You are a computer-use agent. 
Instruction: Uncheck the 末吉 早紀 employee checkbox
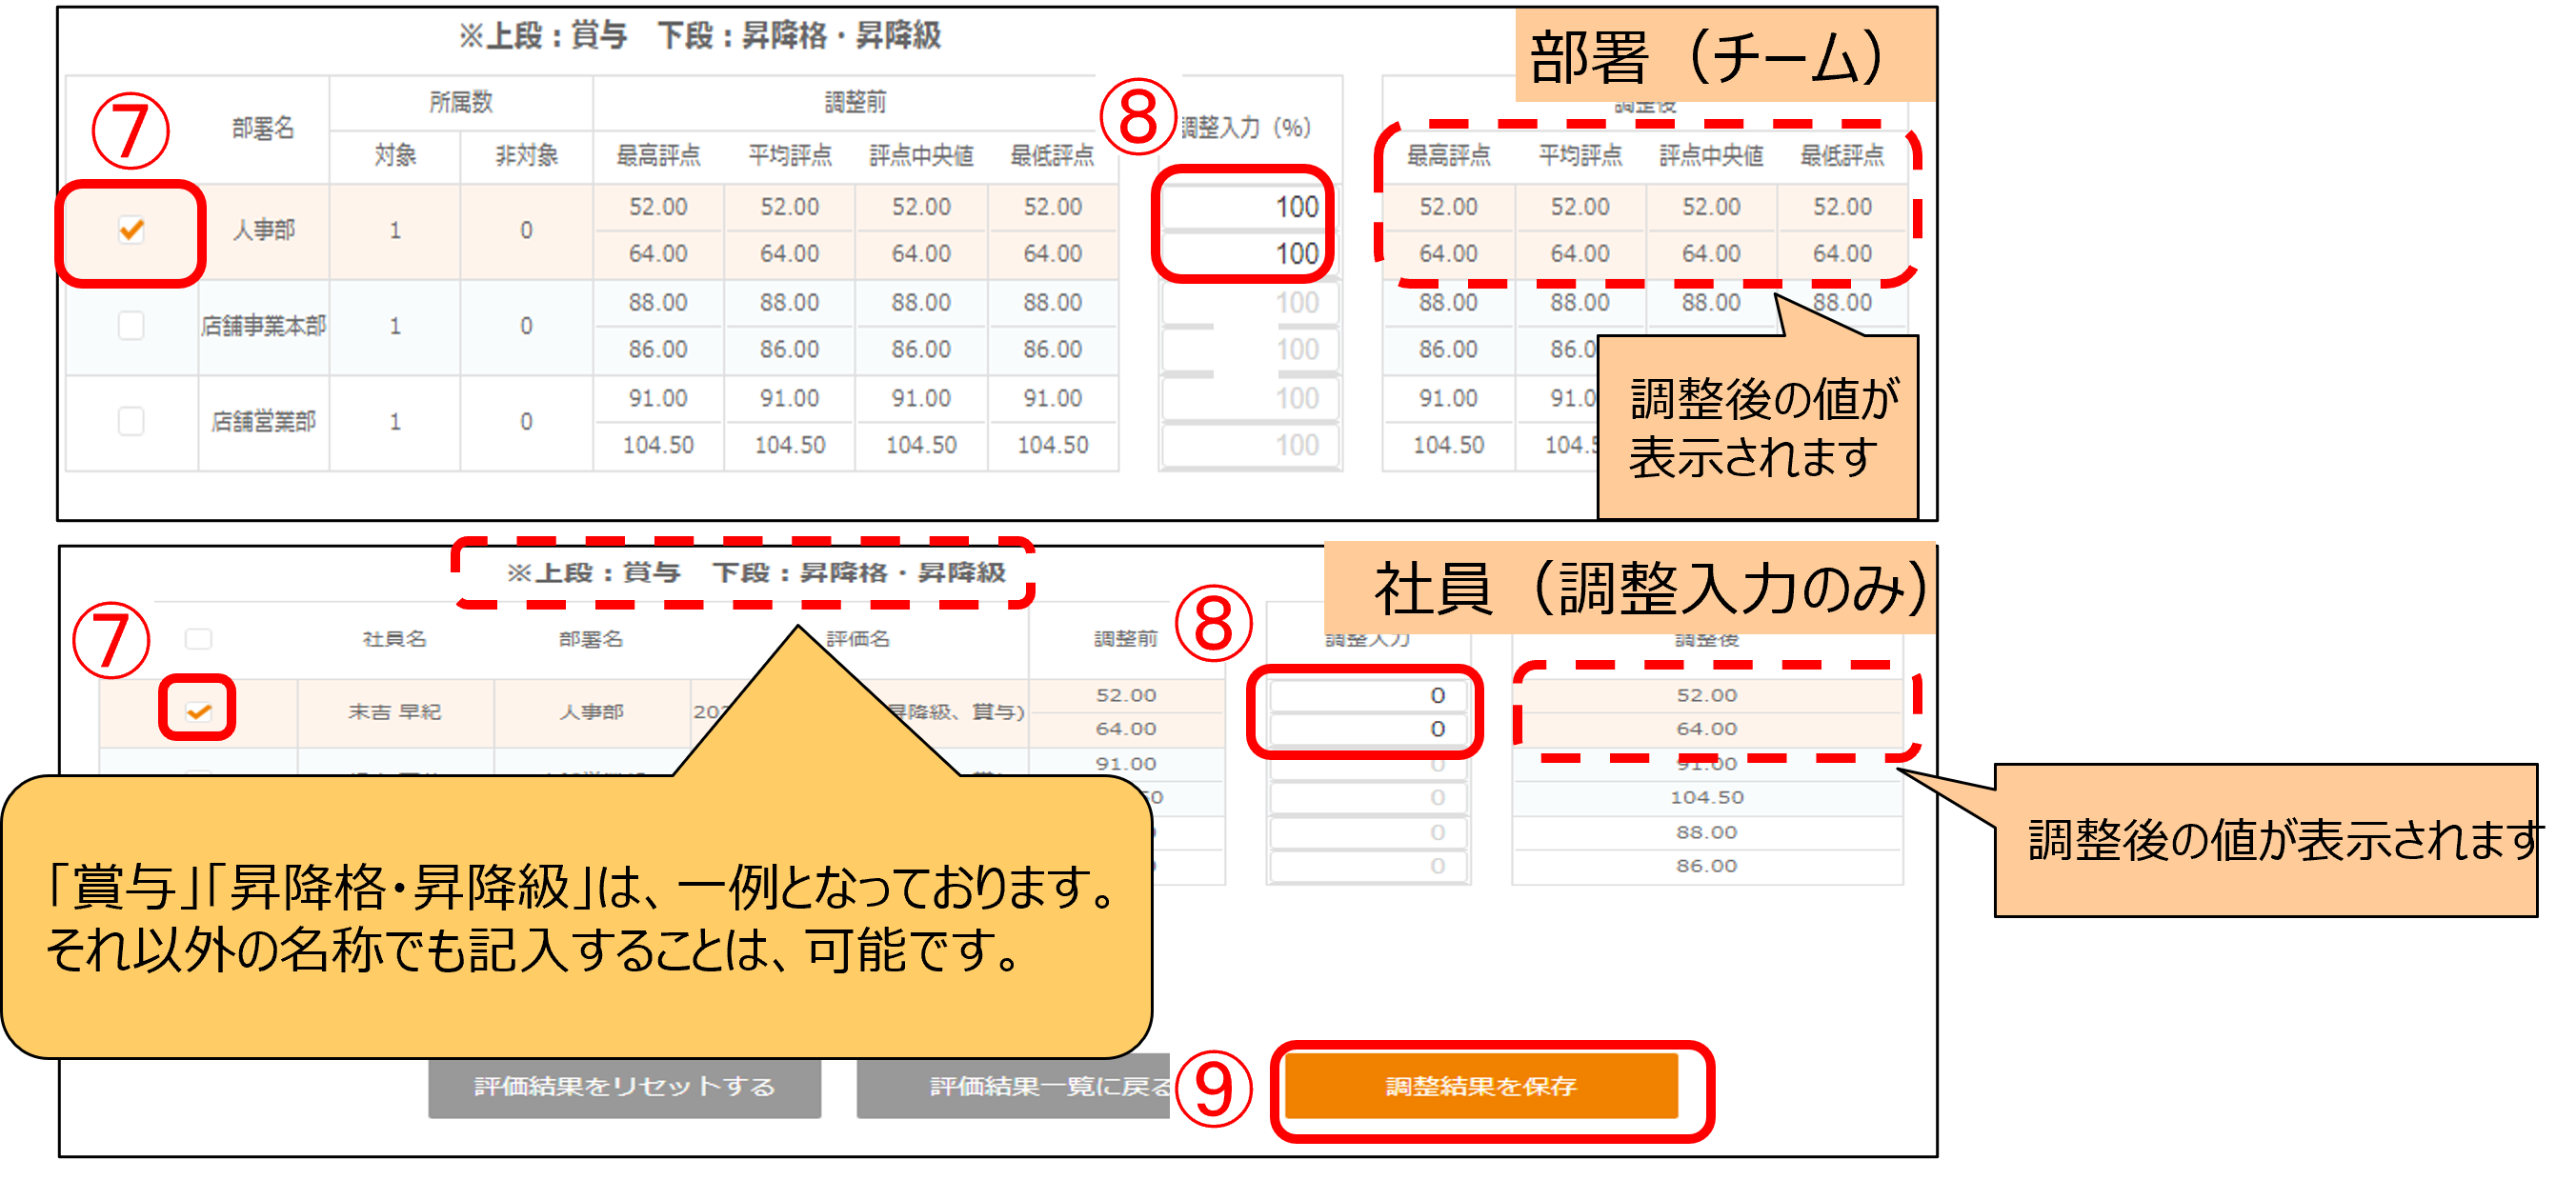point(199,711)
